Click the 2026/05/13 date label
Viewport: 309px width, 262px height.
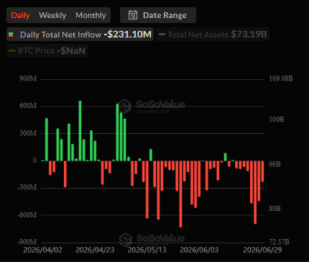coord(147,250)
